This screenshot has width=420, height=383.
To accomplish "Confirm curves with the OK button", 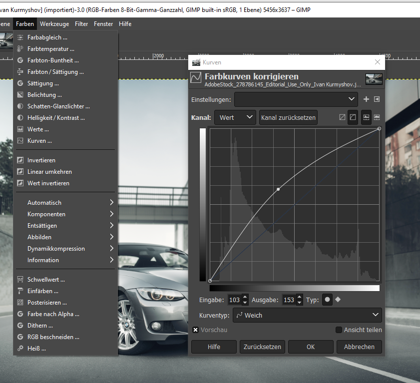I will (x=311, y=347).
